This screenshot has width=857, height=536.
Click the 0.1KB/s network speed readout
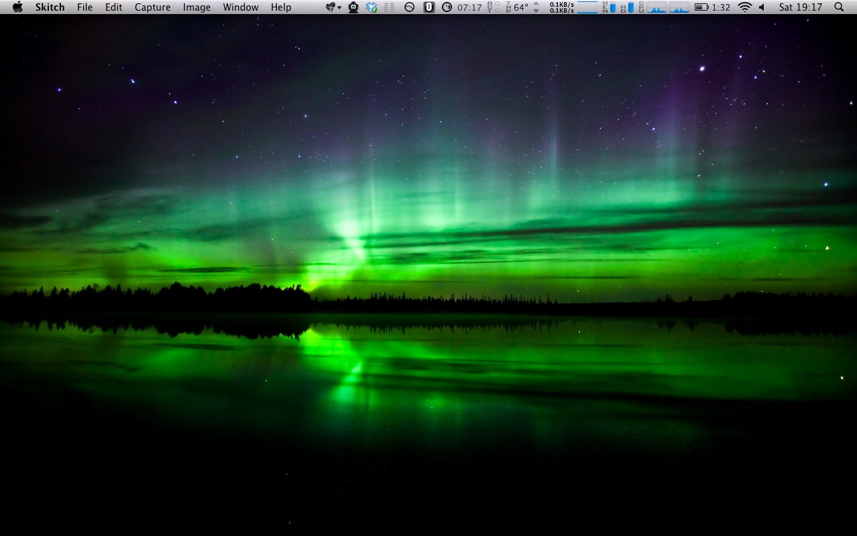point(562,7)
